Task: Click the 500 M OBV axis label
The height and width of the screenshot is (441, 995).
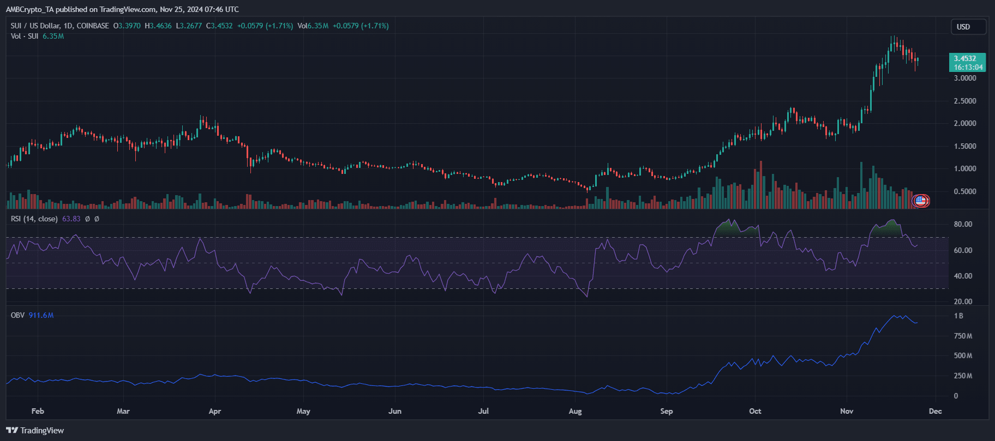Action: pos(963,355)
